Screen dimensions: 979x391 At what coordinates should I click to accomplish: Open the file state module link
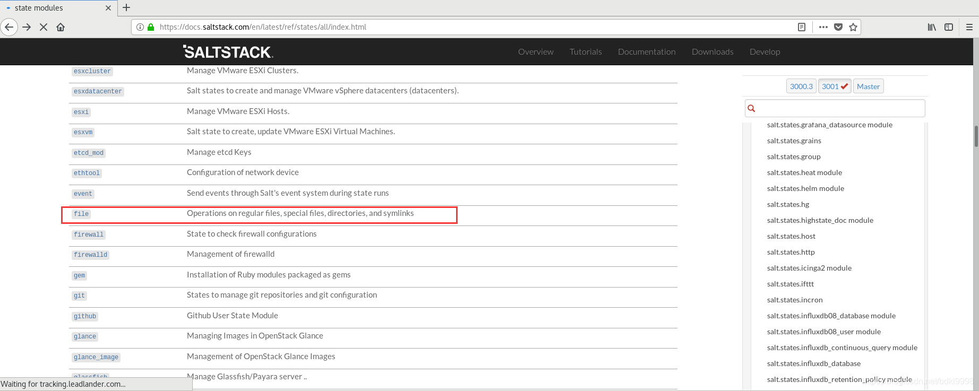tap(81, 214)
